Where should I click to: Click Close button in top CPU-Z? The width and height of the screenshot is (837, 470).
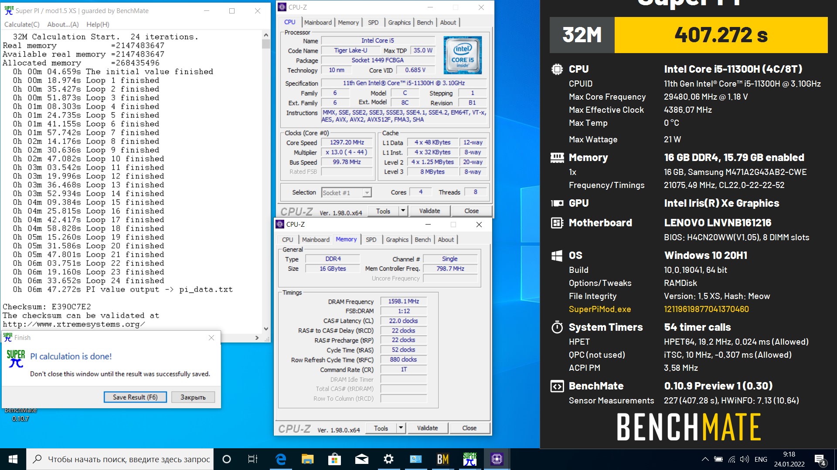coord(472,211)
